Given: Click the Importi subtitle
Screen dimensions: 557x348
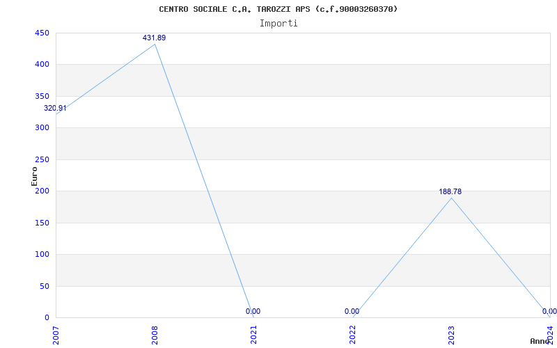Looking at the screenshot, I should pyautogui.click(x=278, y=24).
